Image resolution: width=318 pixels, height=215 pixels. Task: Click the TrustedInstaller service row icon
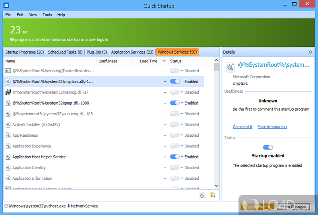[x=8, y=71]
